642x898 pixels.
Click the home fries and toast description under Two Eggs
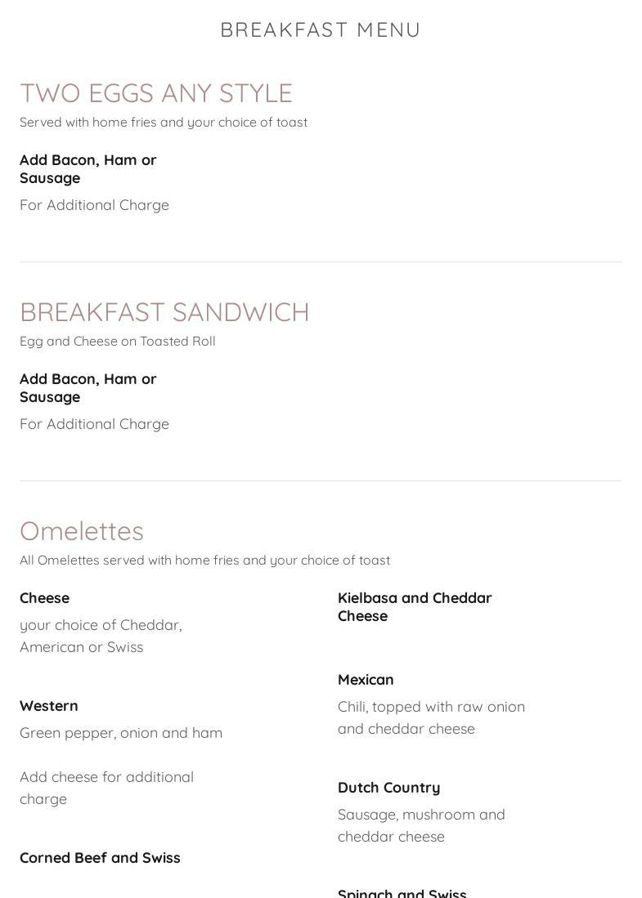click(x=164, y=123)
